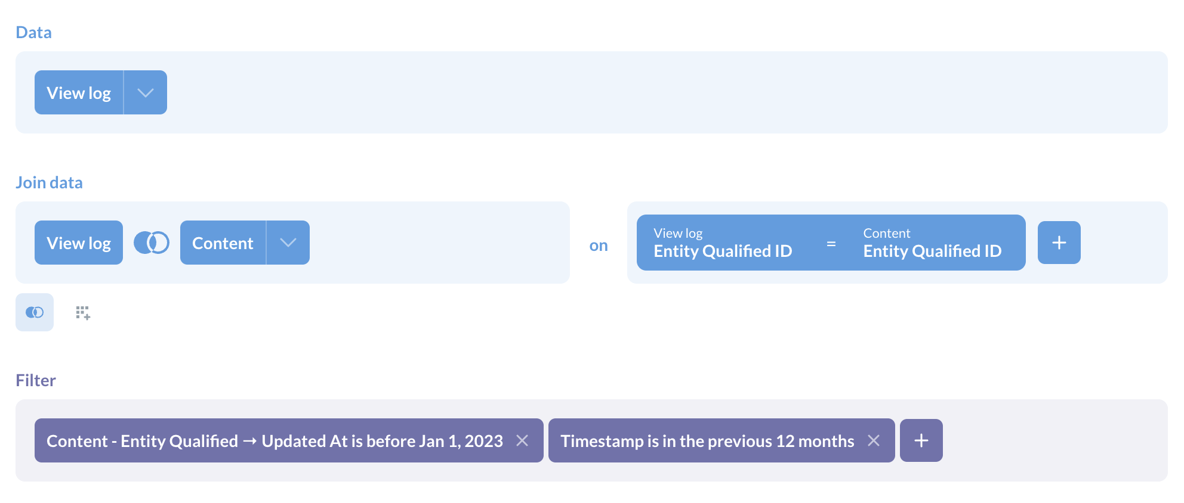Screen dimensions: 1184x503
Task: Click the word on between join tables
Action: 599,244
